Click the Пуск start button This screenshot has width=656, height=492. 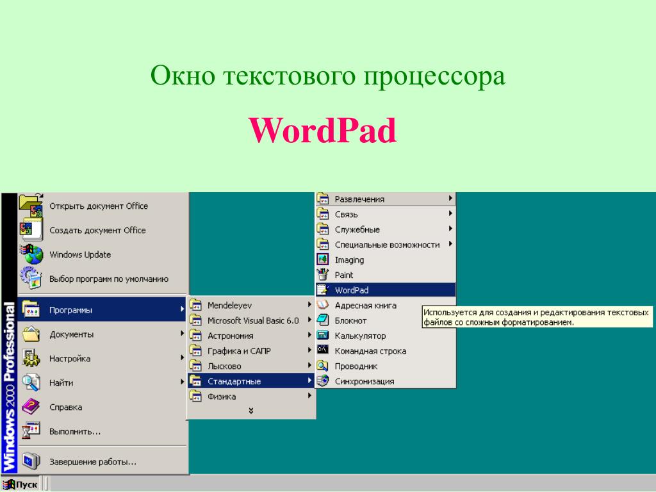point(21,484)
